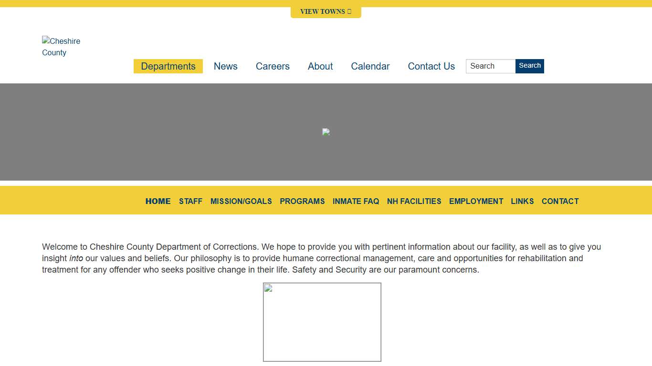
Task: Click the Cheshire County logo
Action: click(x=61, y=46)
